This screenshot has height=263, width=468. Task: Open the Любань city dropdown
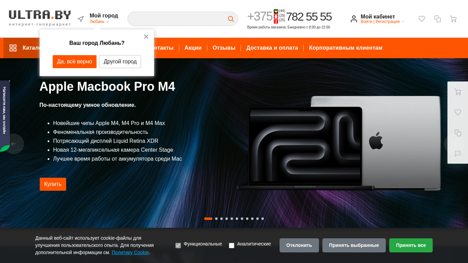99,22
